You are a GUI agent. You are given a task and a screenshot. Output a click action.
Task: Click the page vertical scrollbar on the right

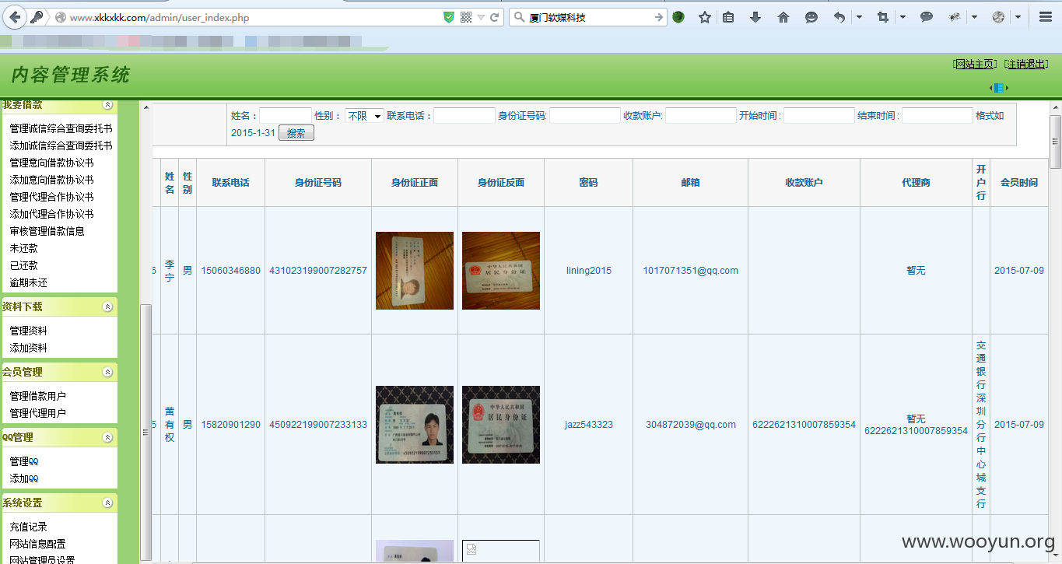[1056, 142]
